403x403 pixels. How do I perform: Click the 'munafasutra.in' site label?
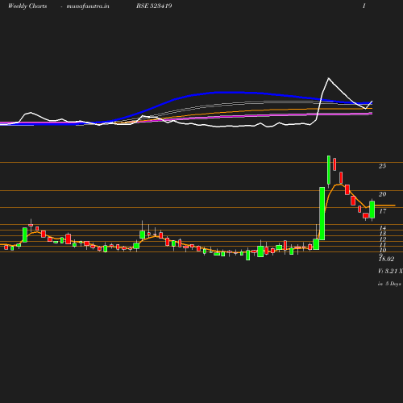[x=88, y=6]
